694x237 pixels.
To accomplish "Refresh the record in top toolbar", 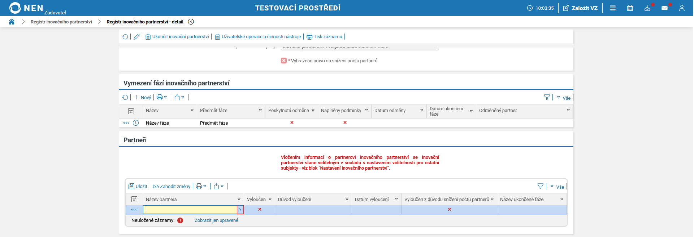I will [125, 37].
